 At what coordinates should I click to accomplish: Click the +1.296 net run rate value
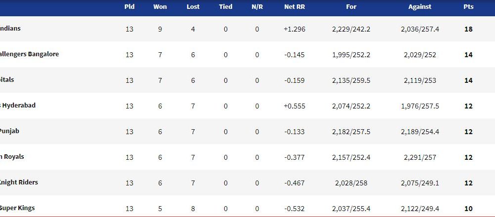pyautogui.click(x=295, y=29)
